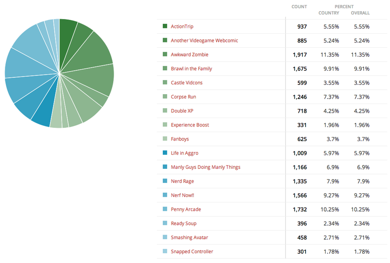Open Manly Guys Doing Manly Things link
The width and height of the screenshot is (390, 263).
205,167
